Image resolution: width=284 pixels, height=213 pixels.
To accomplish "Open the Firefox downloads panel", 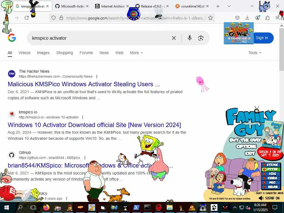I will click(247, 18).
